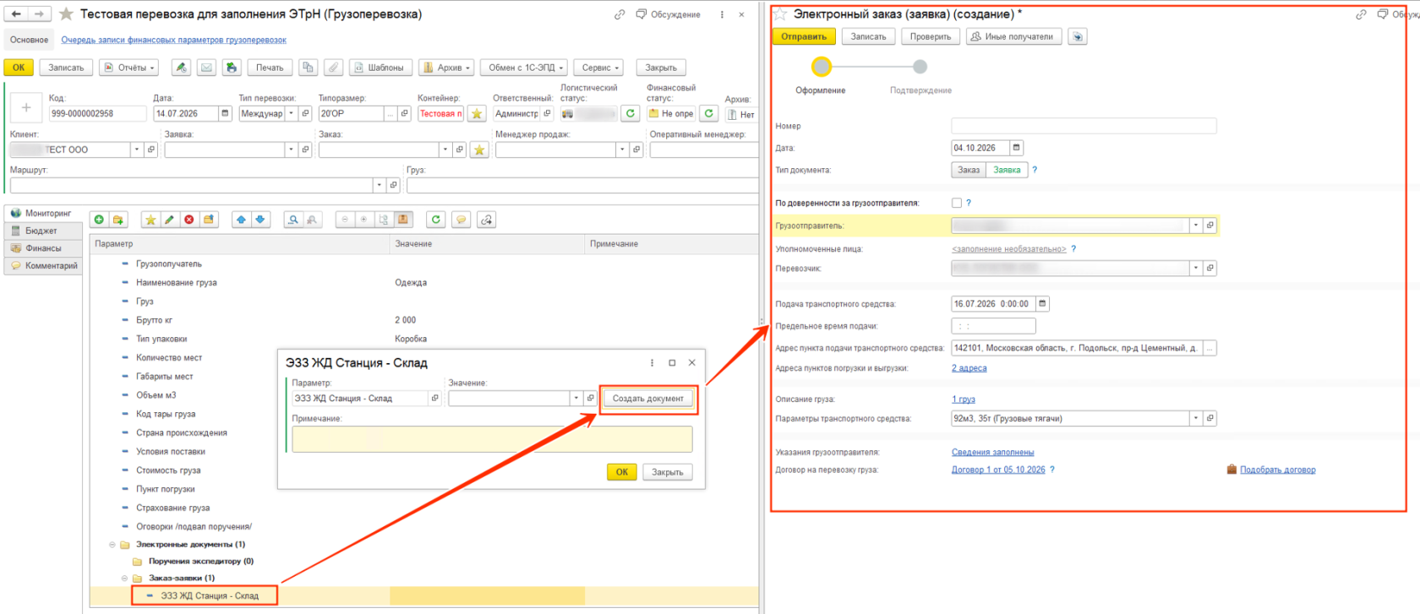
Task: Click the Подтверждение stage marker
Action: (920, 66)
